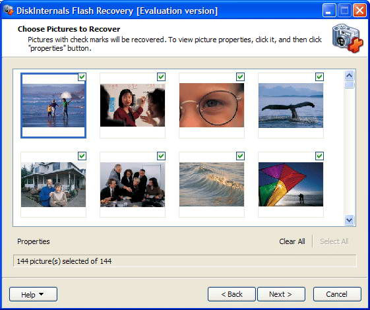Click Clear All to deselect pictures
The width and height of the screenshot is (370, 310).
[292, 241]
